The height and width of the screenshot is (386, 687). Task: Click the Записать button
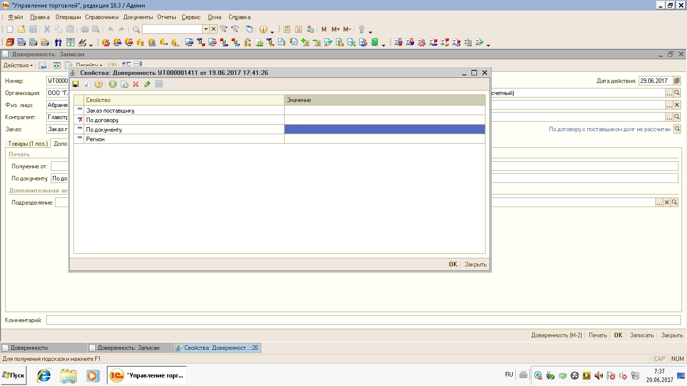[x=641, y=335]
